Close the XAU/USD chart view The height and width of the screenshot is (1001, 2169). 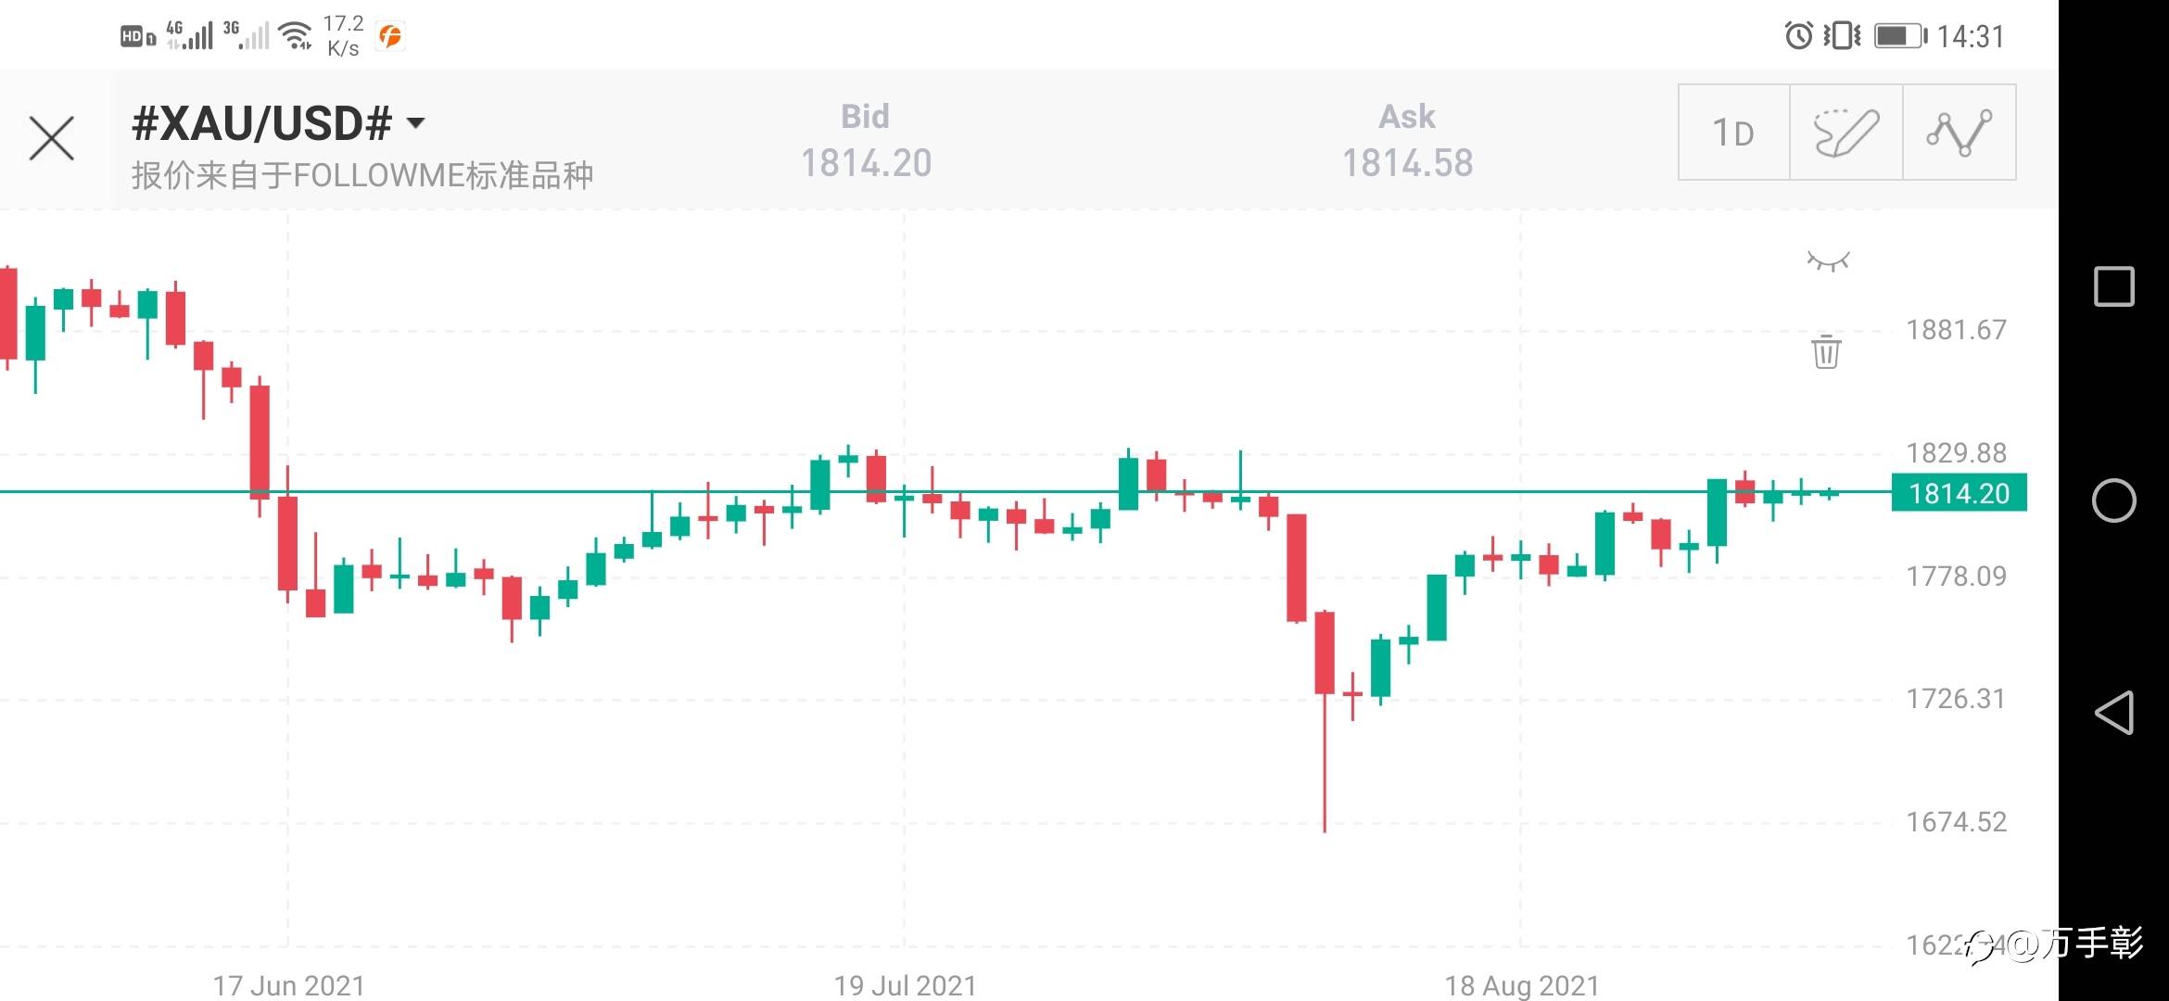click(x=52, y=139)
